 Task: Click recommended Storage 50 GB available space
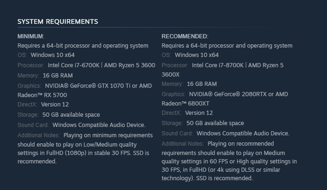click(203, 123)
